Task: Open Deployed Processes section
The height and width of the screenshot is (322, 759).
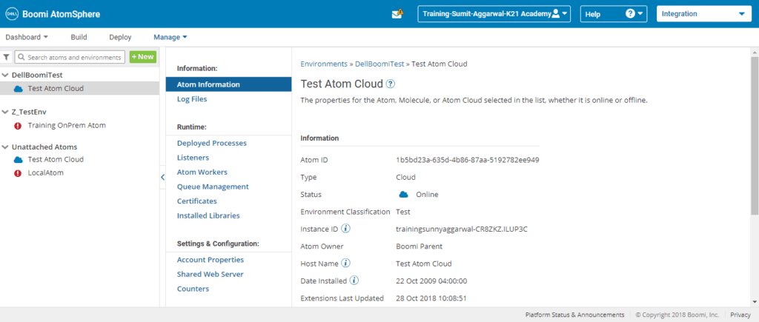Action: pyautogui.click(x=211, y=143)
